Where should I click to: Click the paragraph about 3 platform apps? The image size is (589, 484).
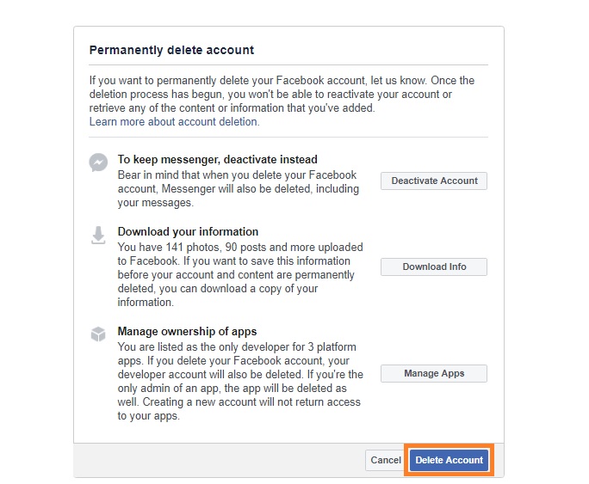pyautogui.click(x=239, y=381)
